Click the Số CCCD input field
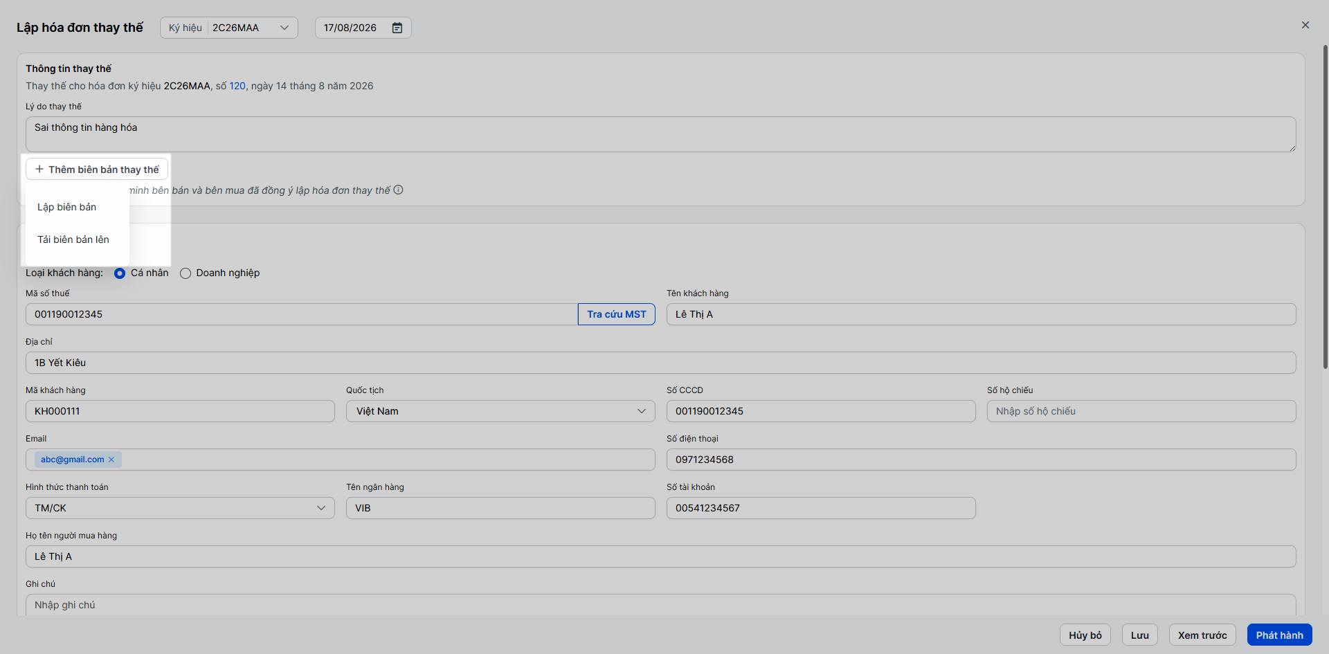 [x=821, y=411]
